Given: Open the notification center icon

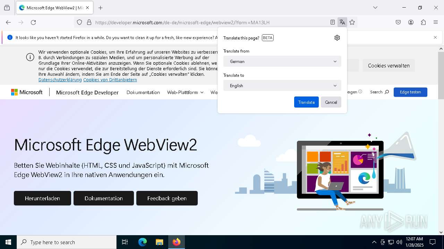Looking at the screenshot, I should point(433,242).
